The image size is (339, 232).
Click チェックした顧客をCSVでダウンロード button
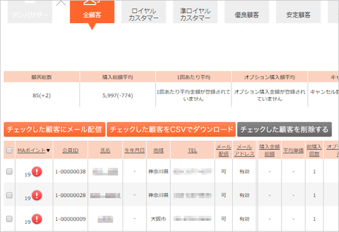click(171, 129)
